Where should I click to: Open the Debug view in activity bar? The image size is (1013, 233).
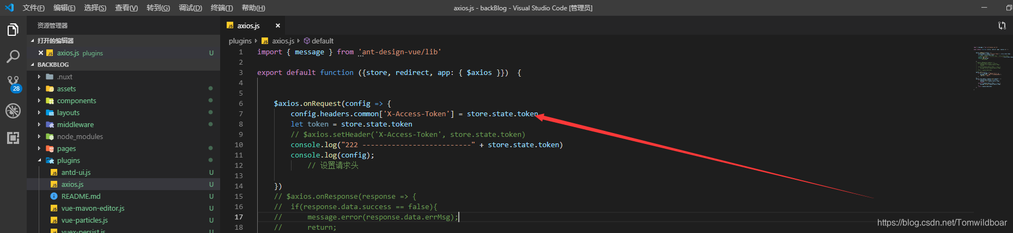[13, 111]
